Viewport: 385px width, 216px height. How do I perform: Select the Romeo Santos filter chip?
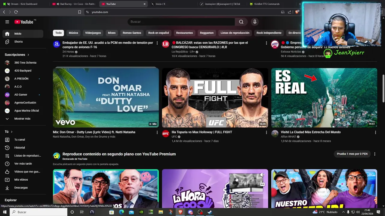[132, 33]
